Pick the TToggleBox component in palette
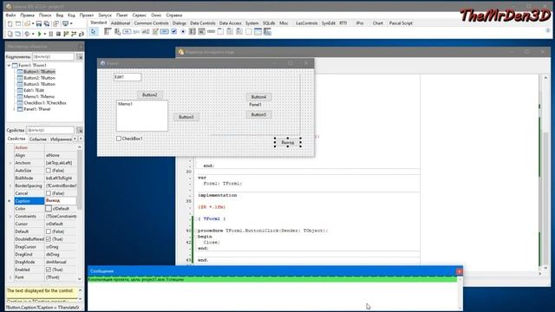 coord(164,32)
